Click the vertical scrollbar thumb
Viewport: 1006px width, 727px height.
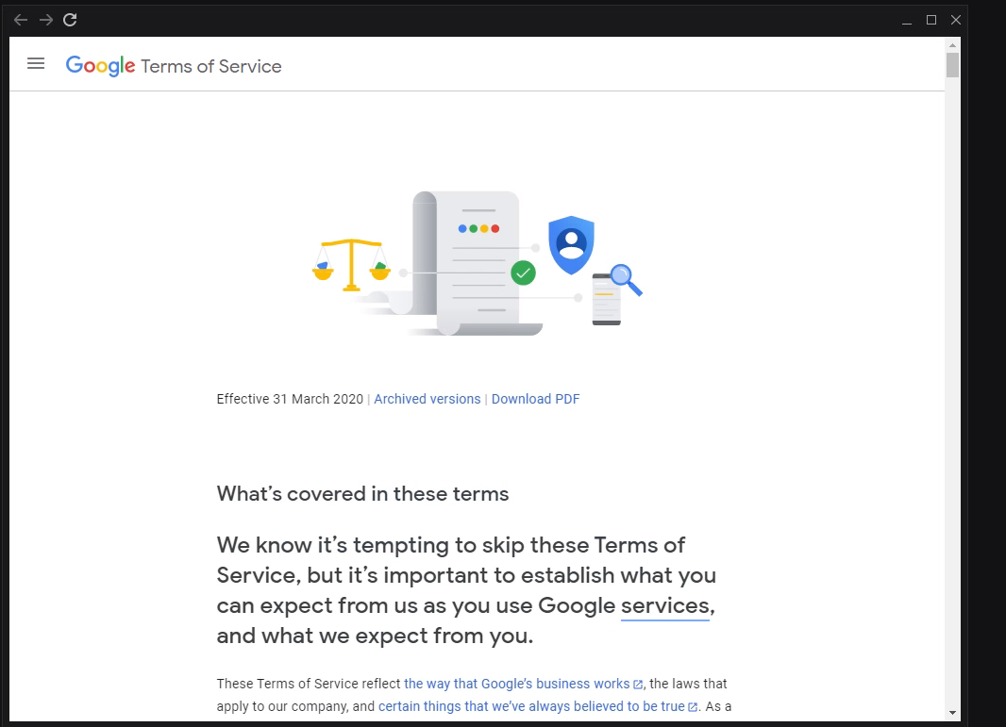coord(952,64)
